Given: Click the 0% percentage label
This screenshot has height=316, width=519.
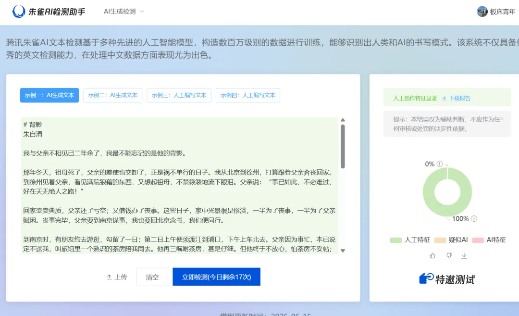Looking at the screenshot, I should tap(430, 164).
